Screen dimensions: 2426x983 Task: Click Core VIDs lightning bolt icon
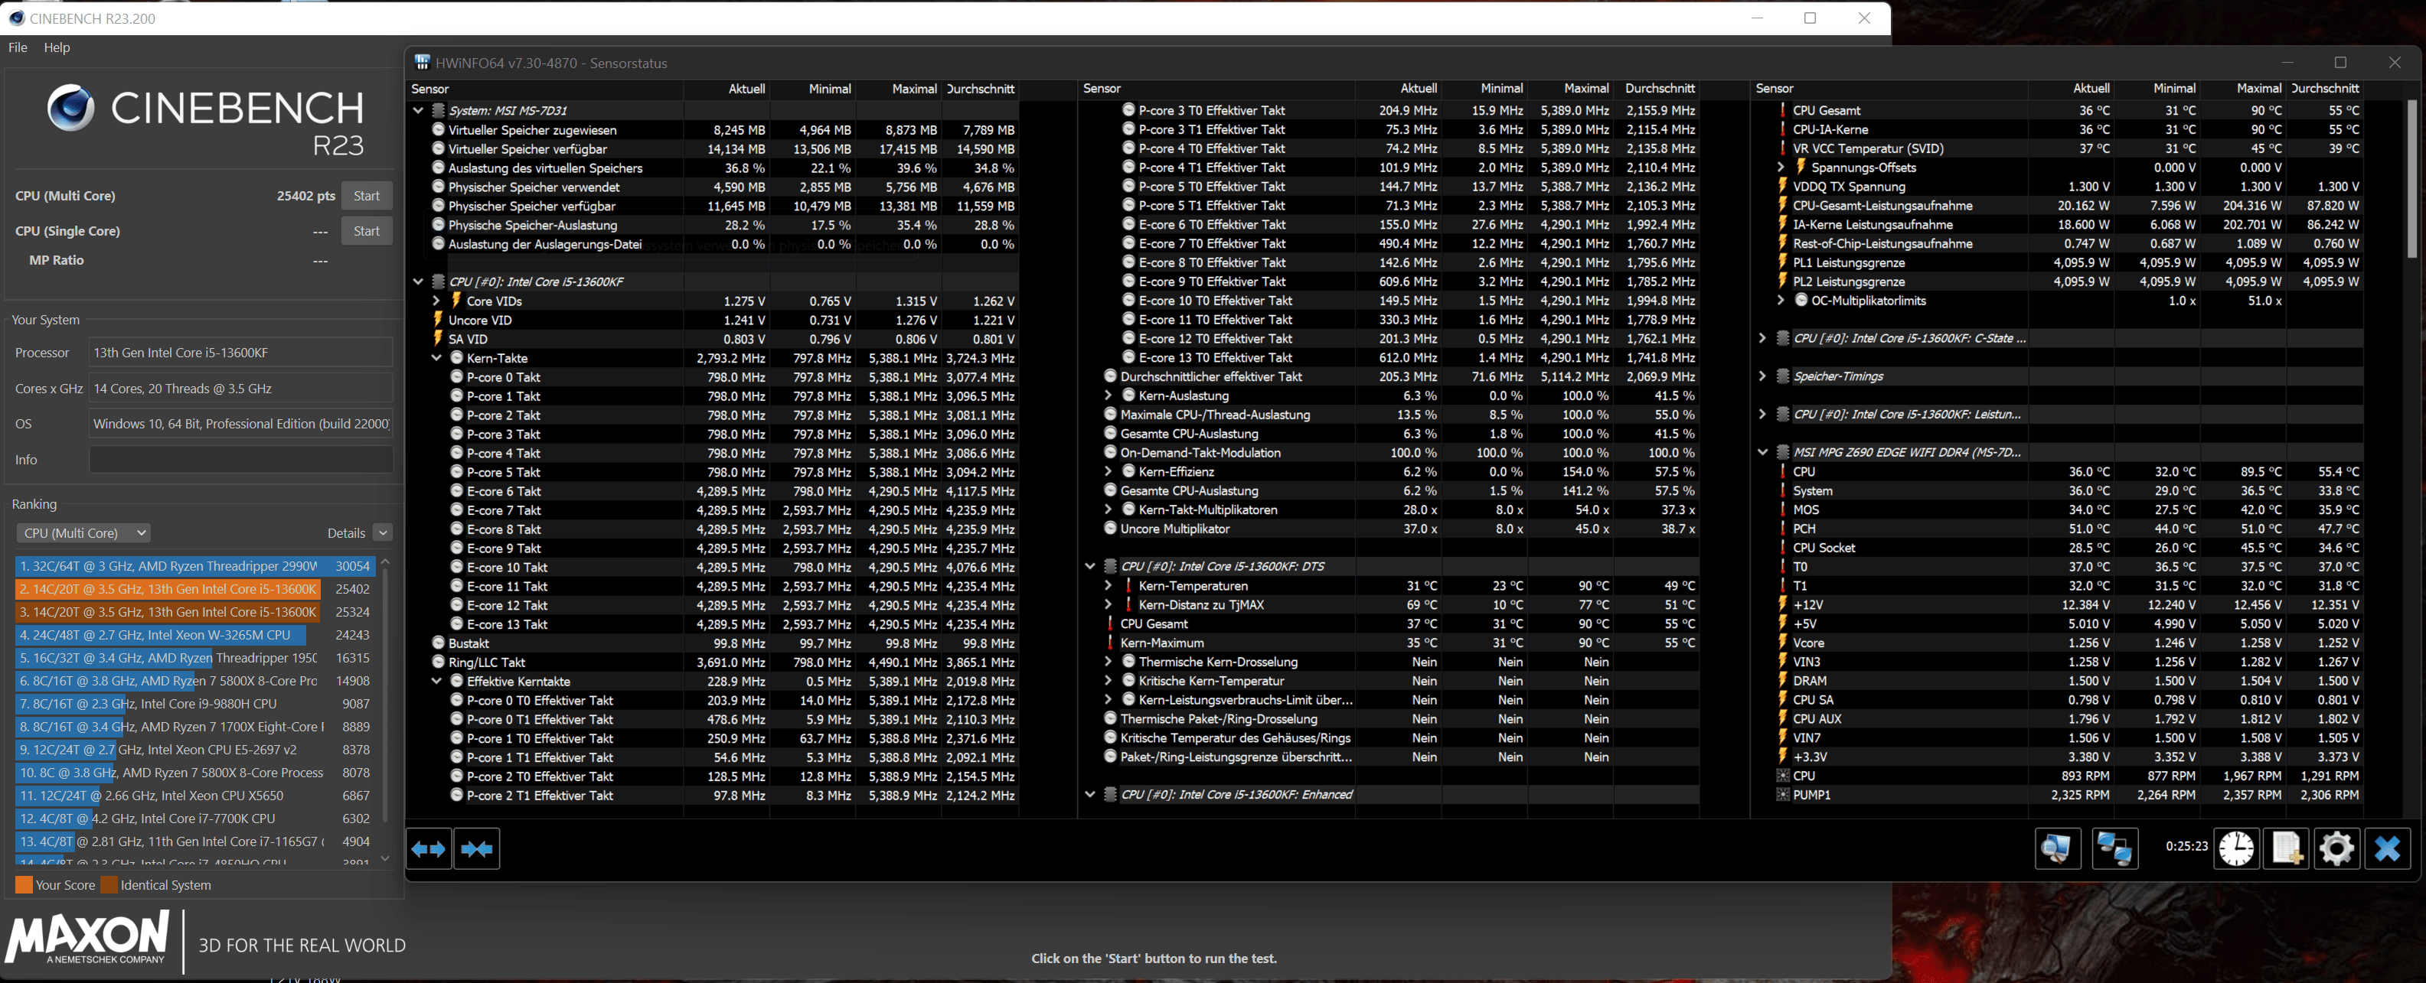[x=457, y=300]
